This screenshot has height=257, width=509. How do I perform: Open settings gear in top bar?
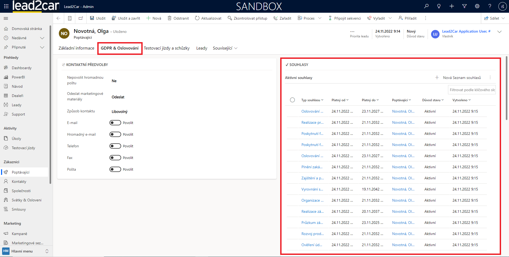[477, 6]
